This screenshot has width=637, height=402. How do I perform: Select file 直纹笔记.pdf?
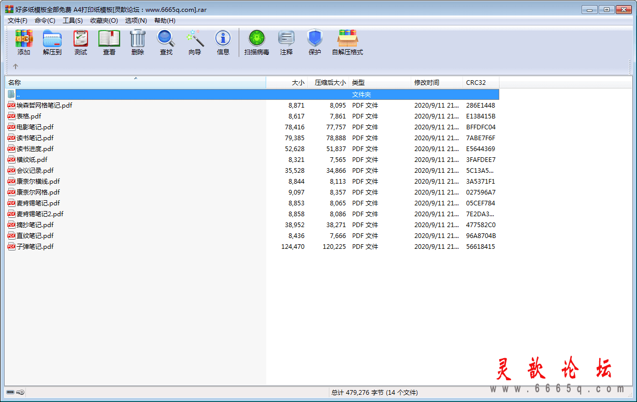(x=35, y=235)
